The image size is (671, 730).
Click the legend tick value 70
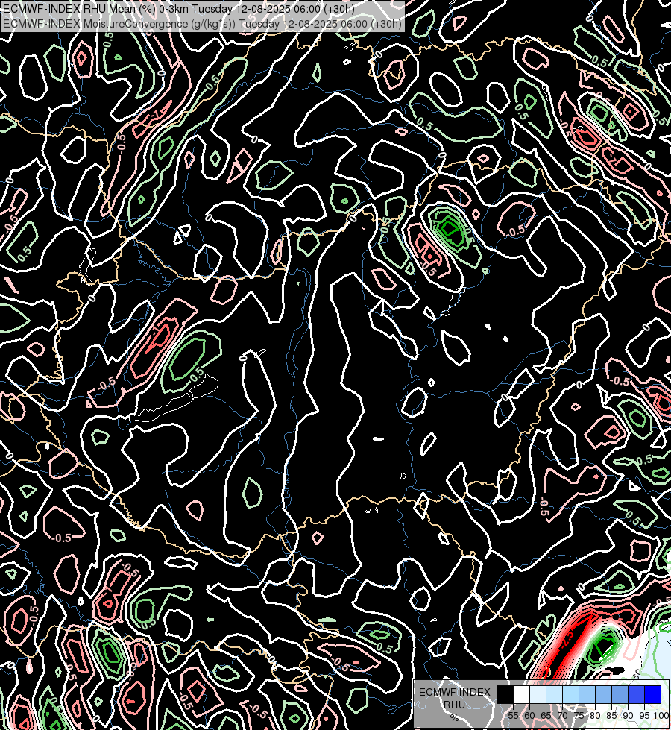tap(562, 716)
